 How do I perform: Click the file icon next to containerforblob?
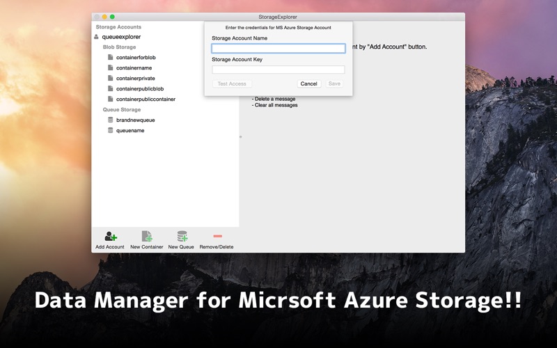point(111,57)
